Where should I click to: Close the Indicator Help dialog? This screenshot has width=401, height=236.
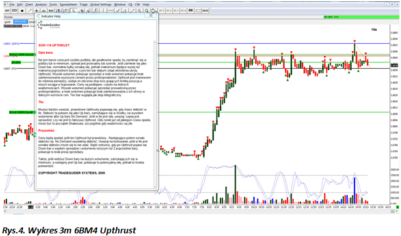pos(151,15)
